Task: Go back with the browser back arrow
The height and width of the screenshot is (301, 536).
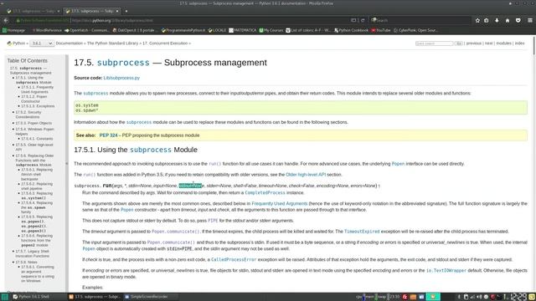Action: tap(6, 20)
